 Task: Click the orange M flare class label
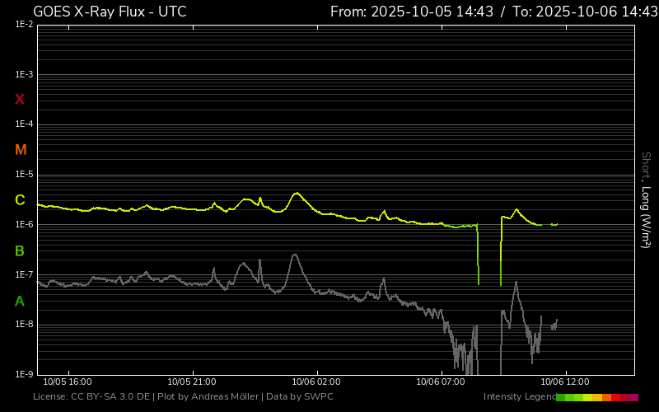tap(21, 150)
